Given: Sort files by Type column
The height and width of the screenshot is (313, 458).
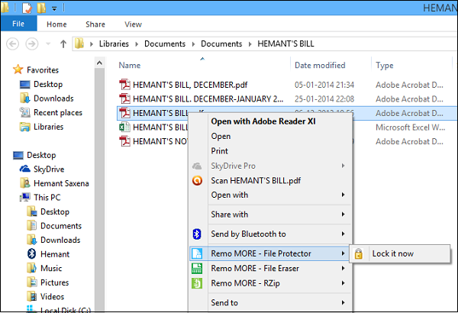Looking at the screenshot, I should [385, 65].
